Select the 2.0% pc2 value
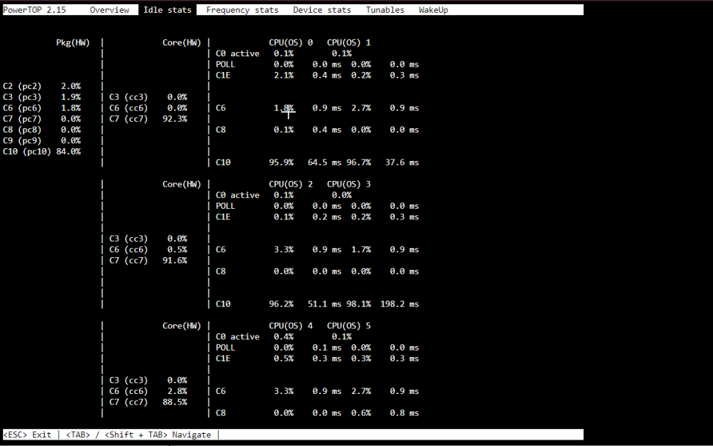This screenshot has height=446, width=713. pyautogui.click(x=71, y=86)
